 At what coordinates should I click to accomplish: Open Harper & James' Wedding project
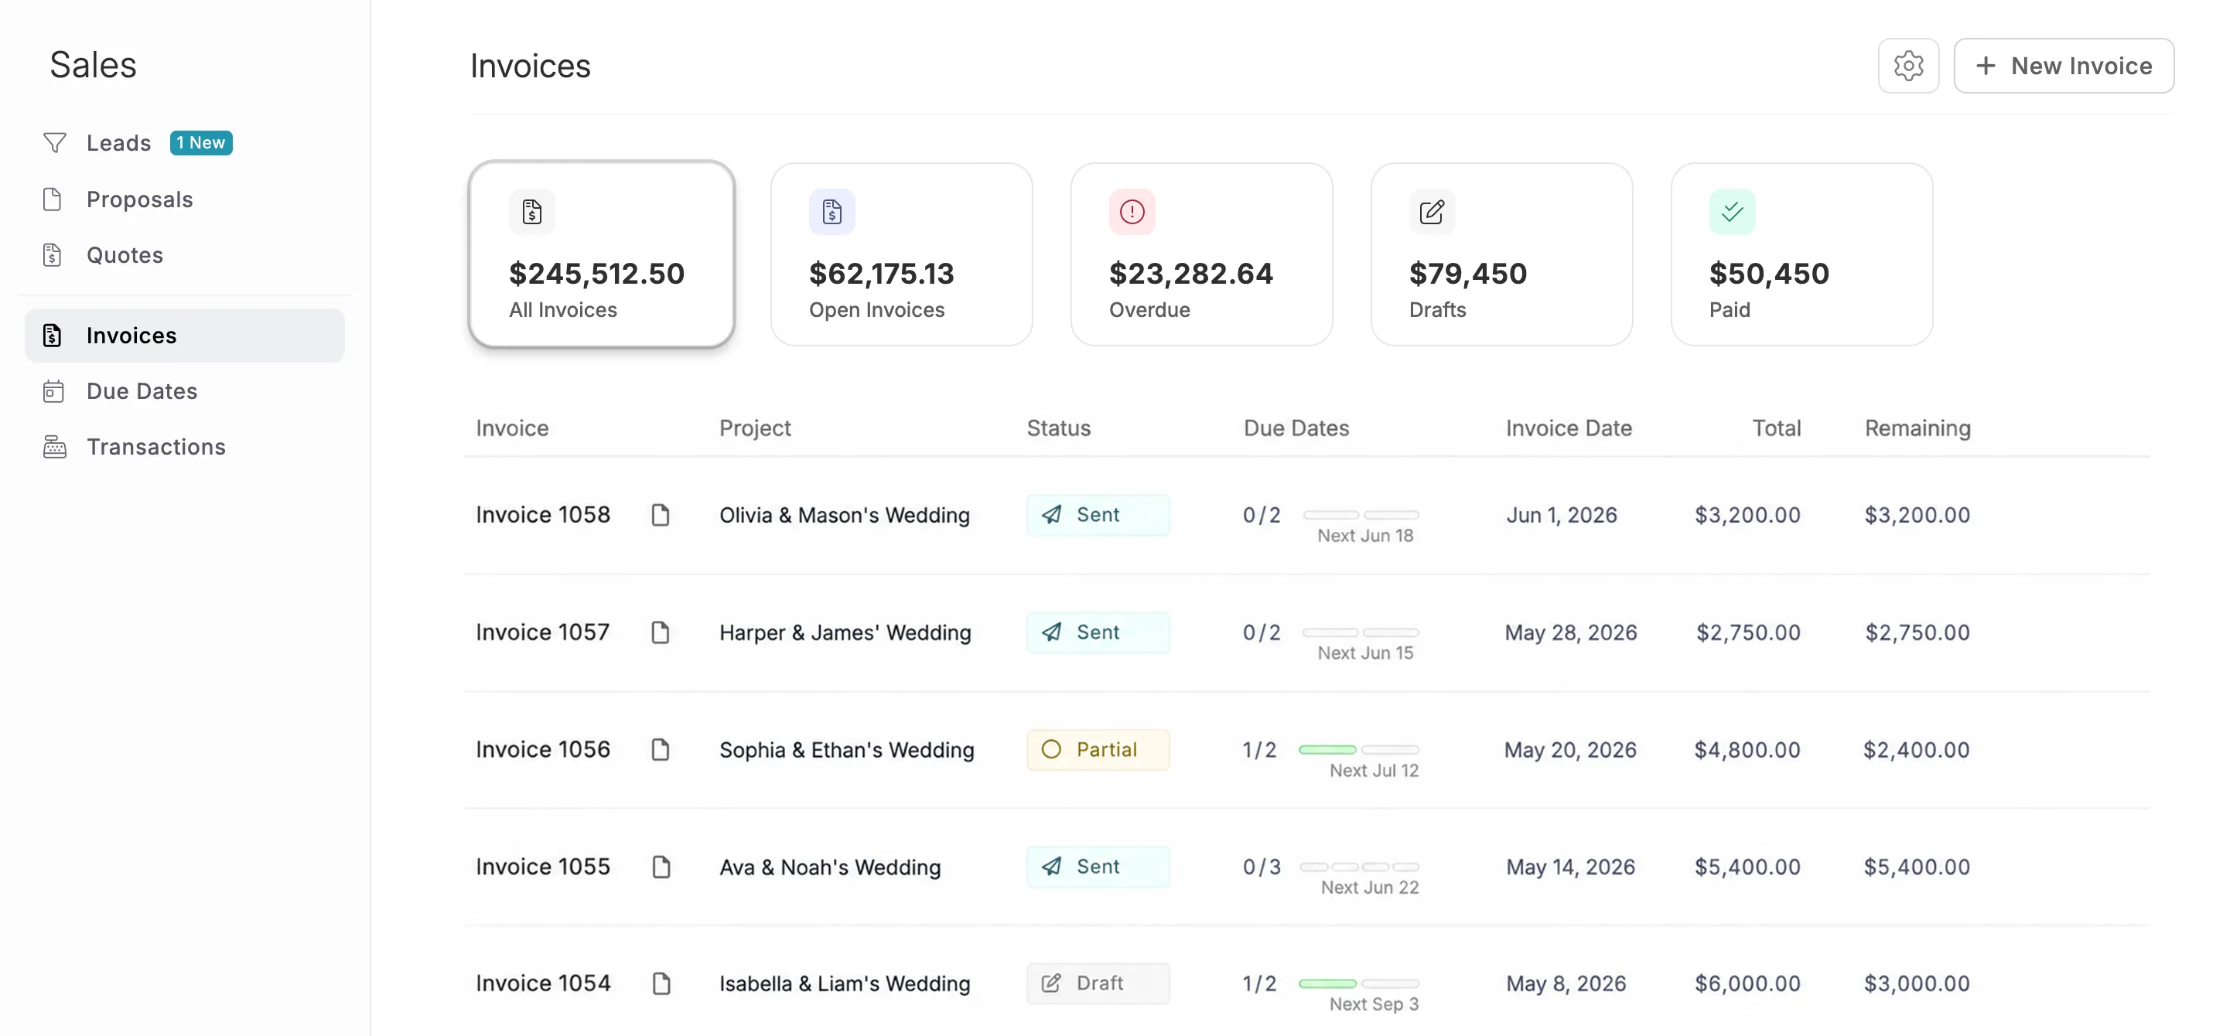coord(845,632)
